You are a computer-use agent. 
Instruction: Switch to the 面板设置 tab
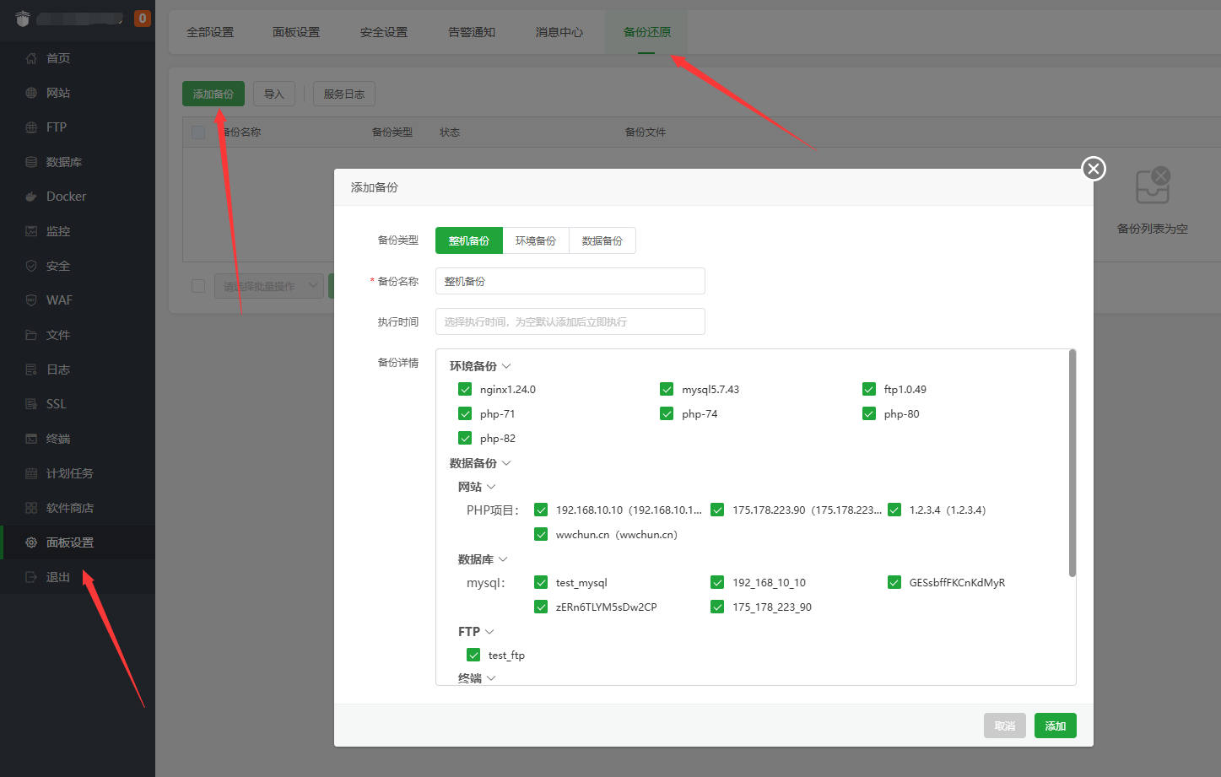pos(296,32)
